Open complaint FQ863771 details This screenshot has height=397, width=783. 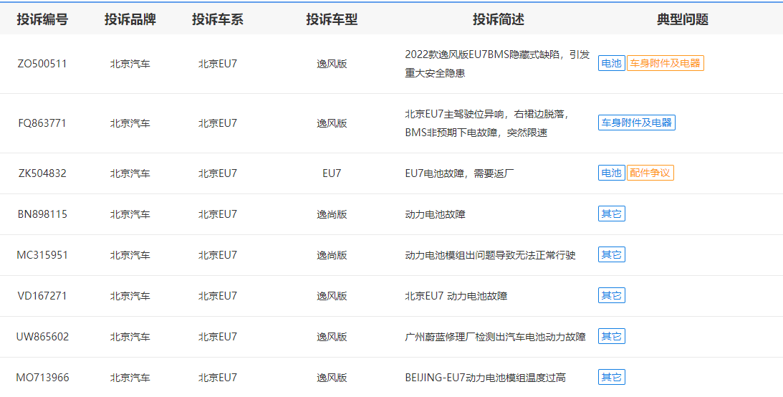[x=42, y=123]
